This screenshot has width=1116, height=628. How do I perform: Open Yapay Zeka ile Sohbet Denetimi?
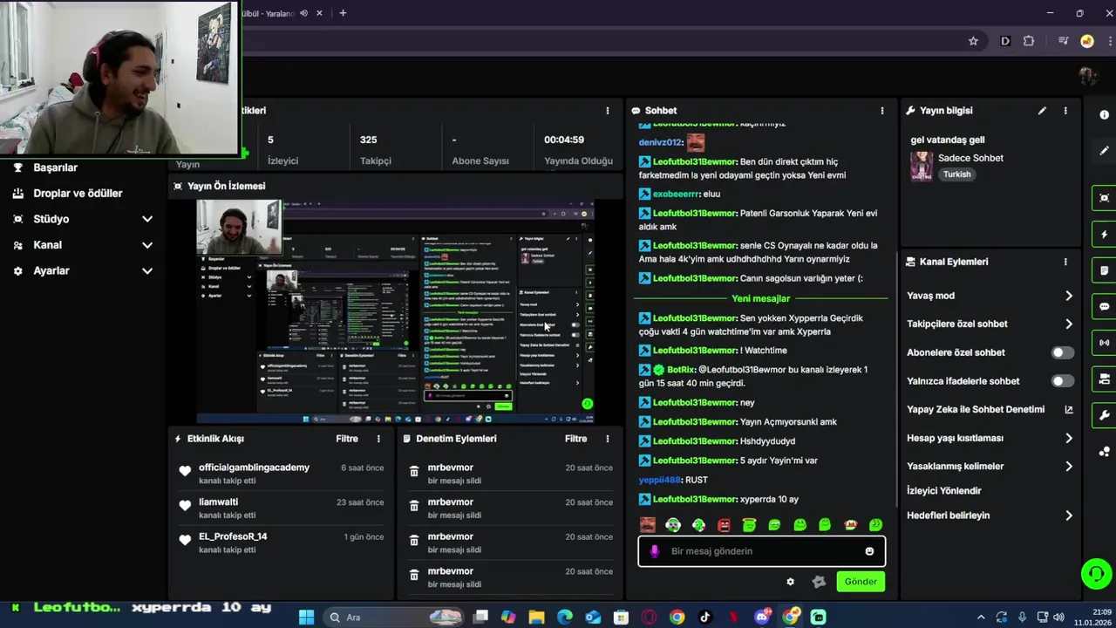990,409
